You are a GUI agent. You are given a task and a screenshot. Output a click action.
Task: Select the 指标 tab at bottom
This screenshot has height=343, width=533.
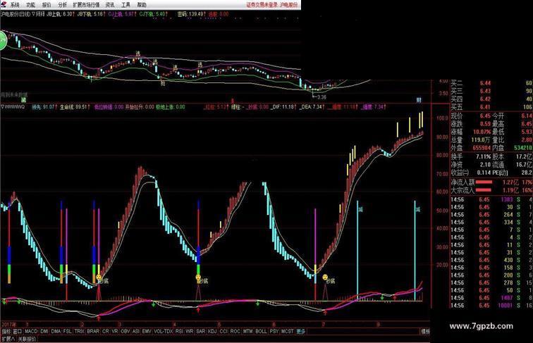pos(6,331)
